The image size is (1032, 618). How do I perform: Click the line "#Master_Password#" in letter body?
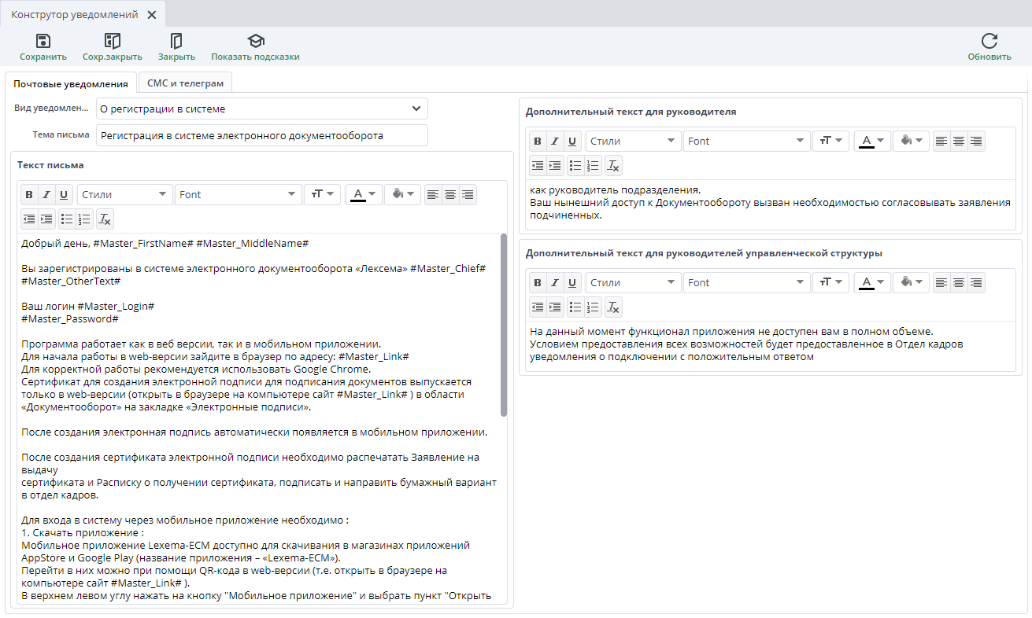[x=70, y=318]
